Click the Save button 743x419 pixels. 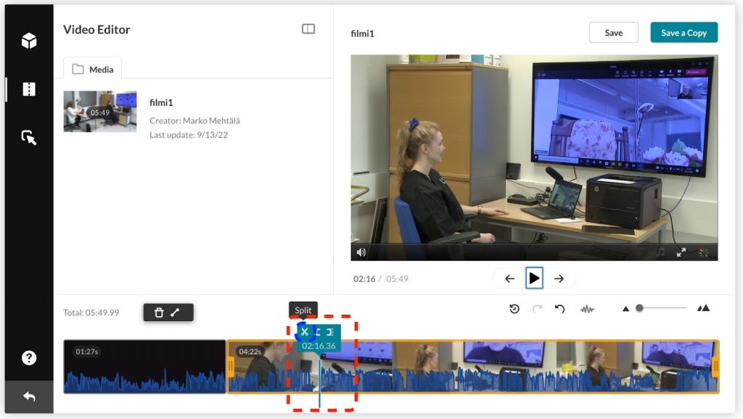click(614, 33)
